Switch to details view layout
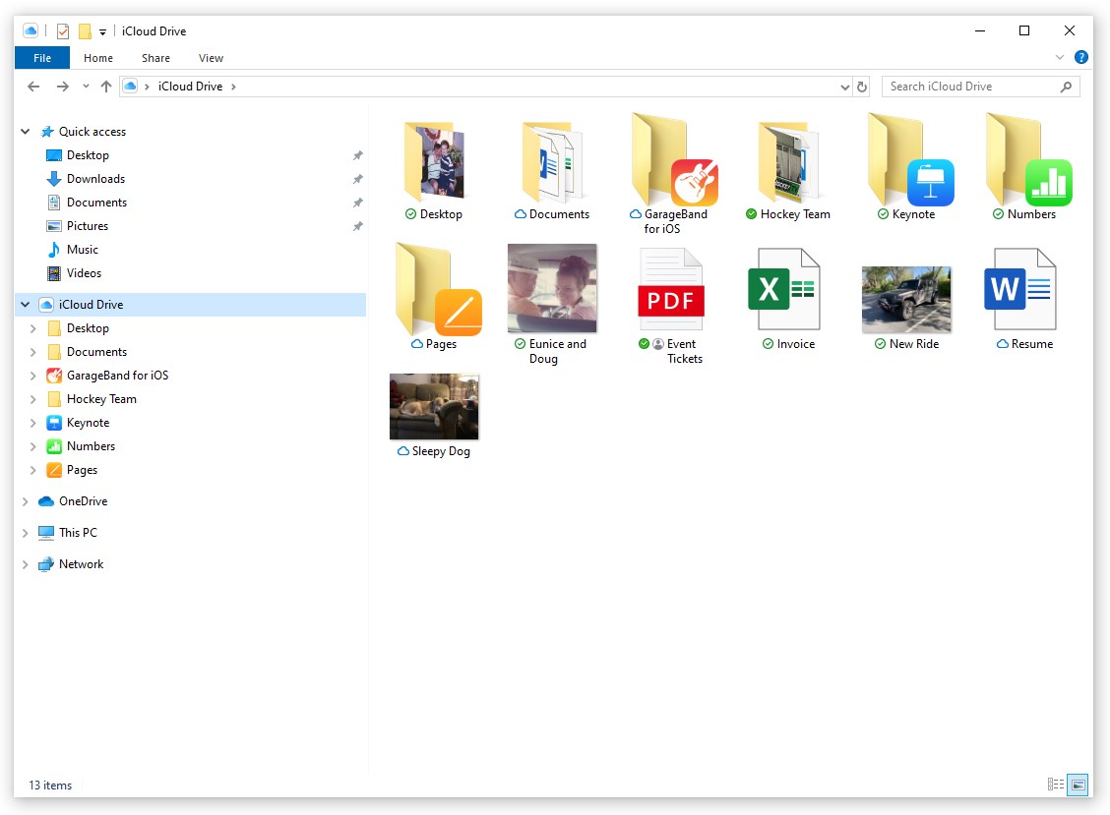The height and width of the screenshot is (815, 1110). coord(1056,784)
